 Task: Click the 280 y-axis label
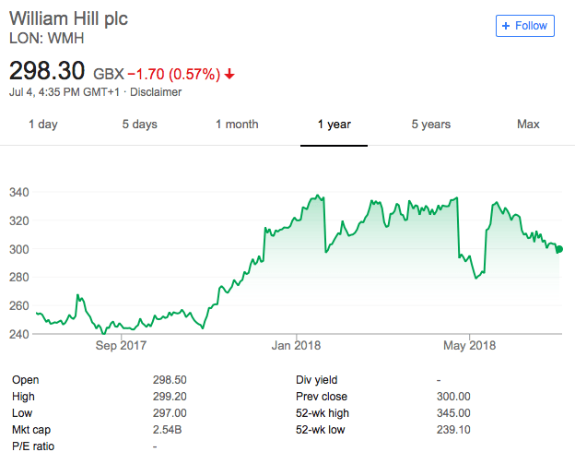(x=19, y=277)
